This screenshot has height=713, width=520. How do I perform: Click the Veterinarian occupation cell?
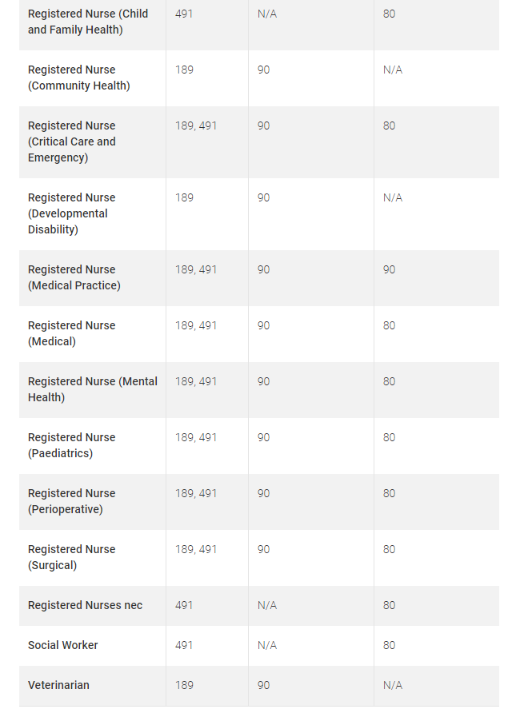point(59,685)
